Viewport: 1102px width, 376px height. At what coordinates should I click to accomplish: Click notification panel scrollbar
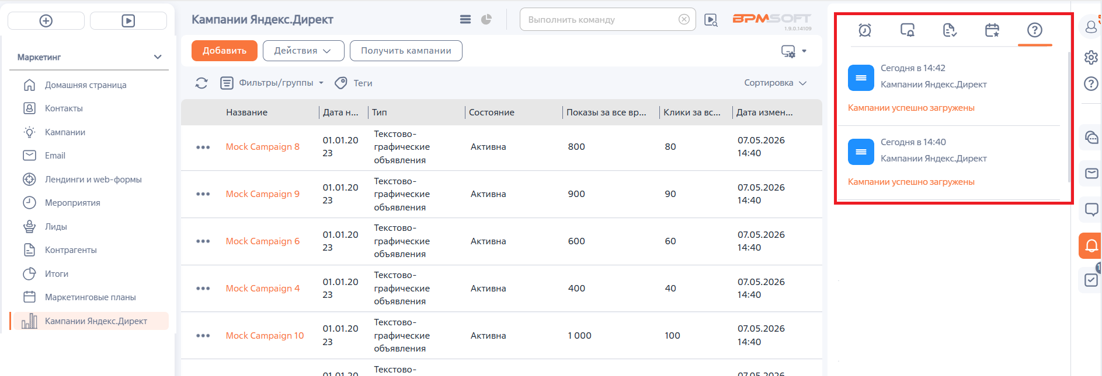(x=1069, y=117)
